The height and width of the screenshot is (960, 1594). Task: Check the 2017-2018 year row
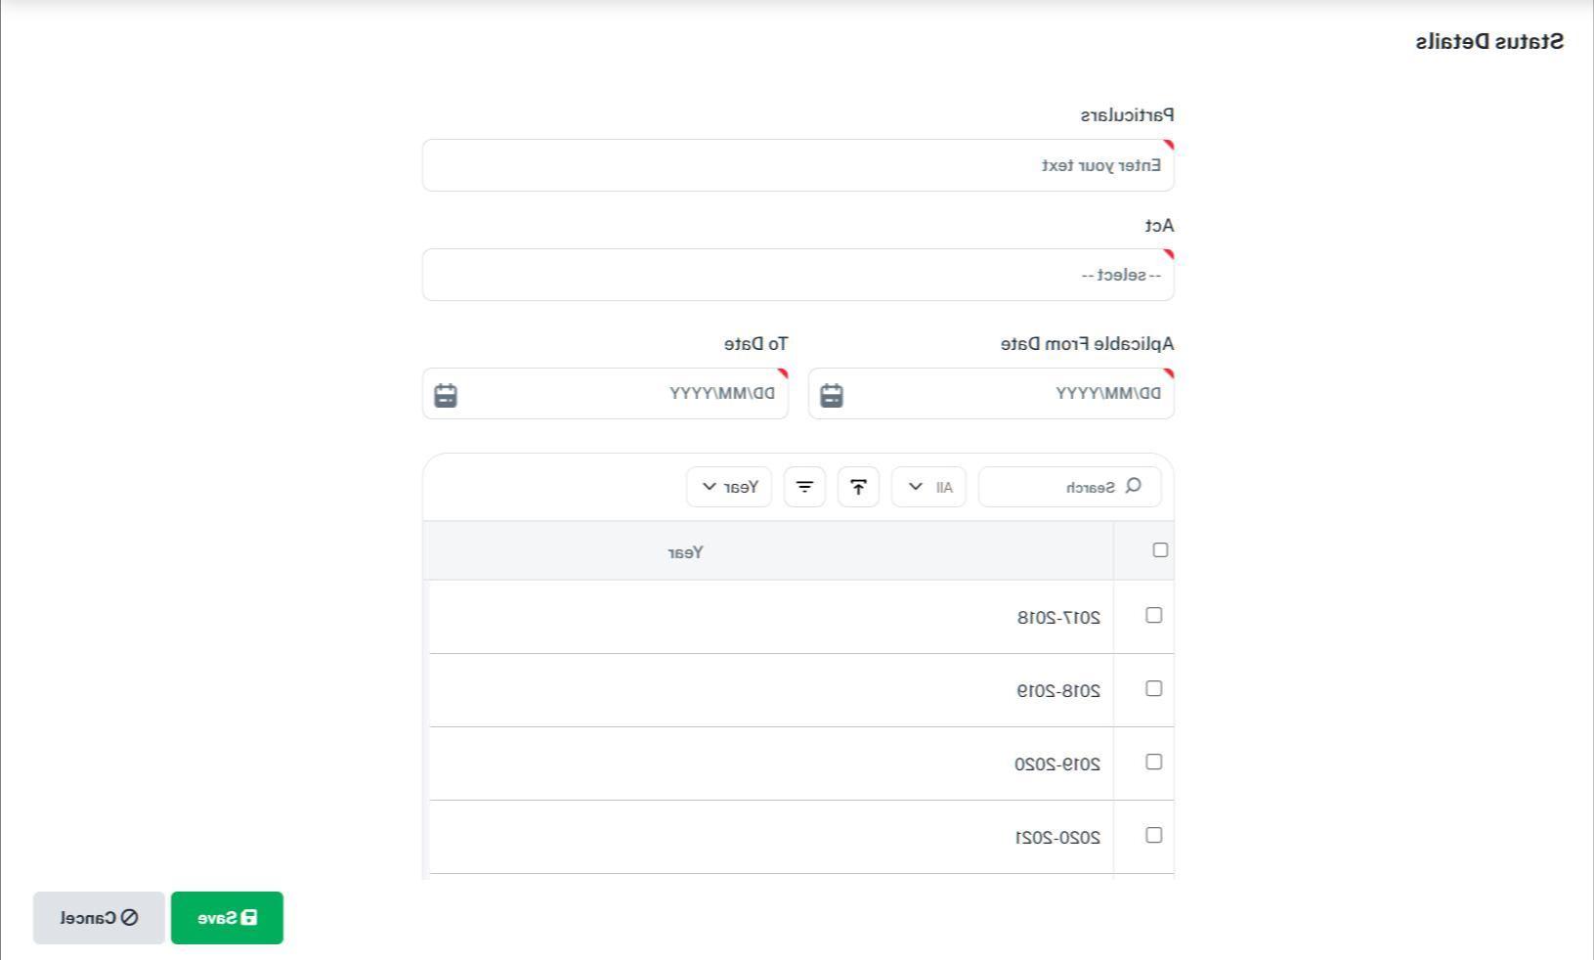click(x=1153, y=615)
